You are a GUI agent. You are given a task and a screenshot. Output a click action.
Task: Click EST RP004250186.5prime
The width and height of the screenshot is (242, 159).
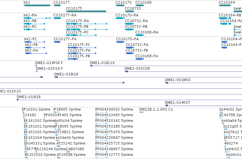pyautogui.click(x=101, y=129)
